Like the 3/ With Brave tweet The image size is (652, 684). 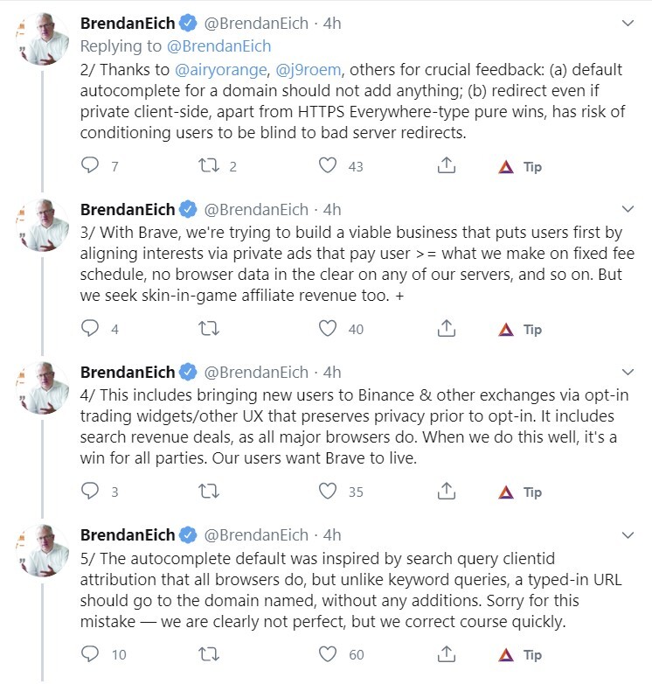pyautogui.click(x=327, y=329)
